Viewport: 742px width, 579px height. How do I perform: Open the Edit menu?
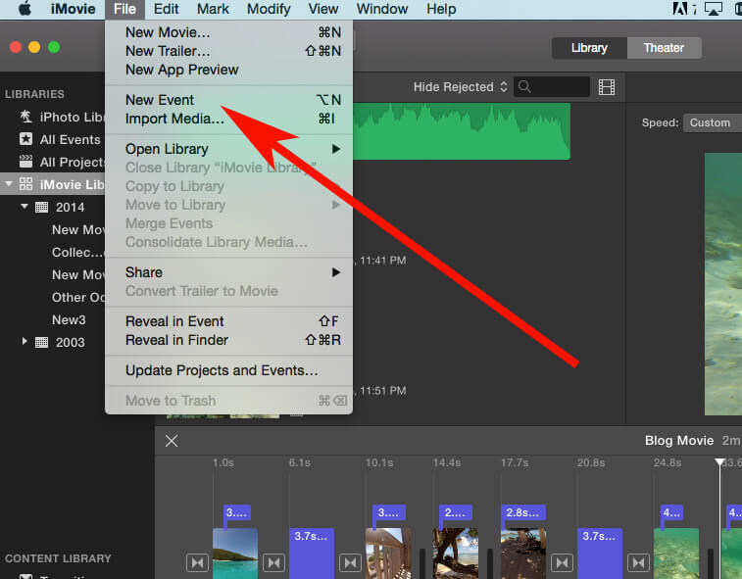(166, 9)
